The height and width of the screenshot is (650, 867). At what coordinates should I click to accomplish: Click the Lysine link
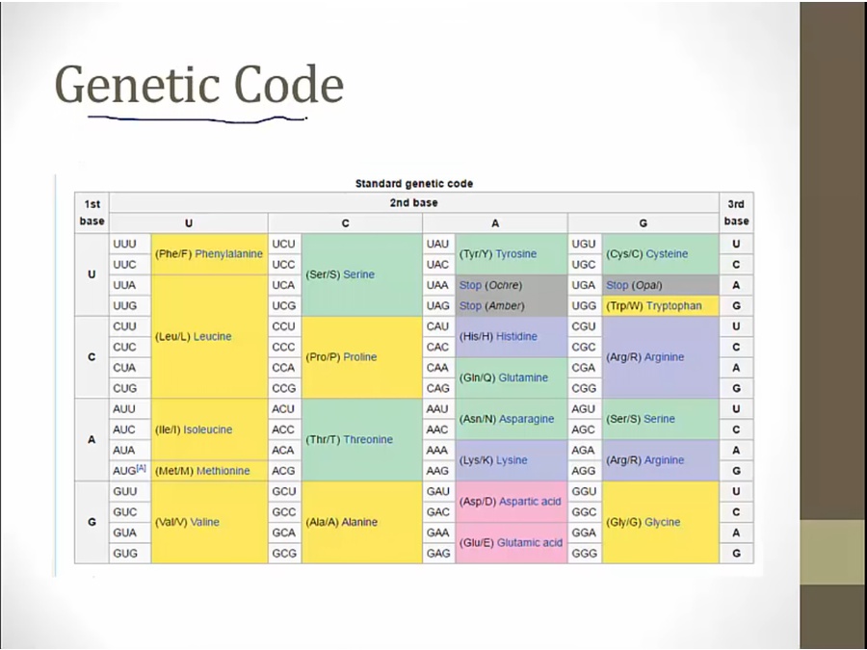(x=512, y=460)
